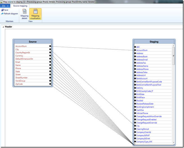
Task: Select the CellularPhone staging field
Action: pos(142,113)
